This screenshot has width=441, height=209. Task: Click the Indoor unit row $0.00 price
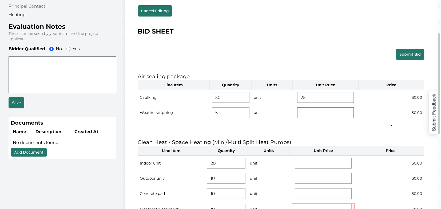click(417, 163)
